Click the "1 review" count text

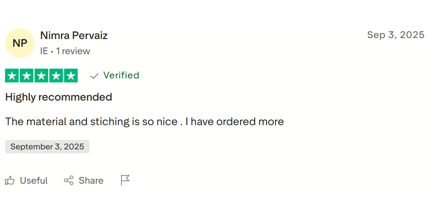[x=73, y=51]
